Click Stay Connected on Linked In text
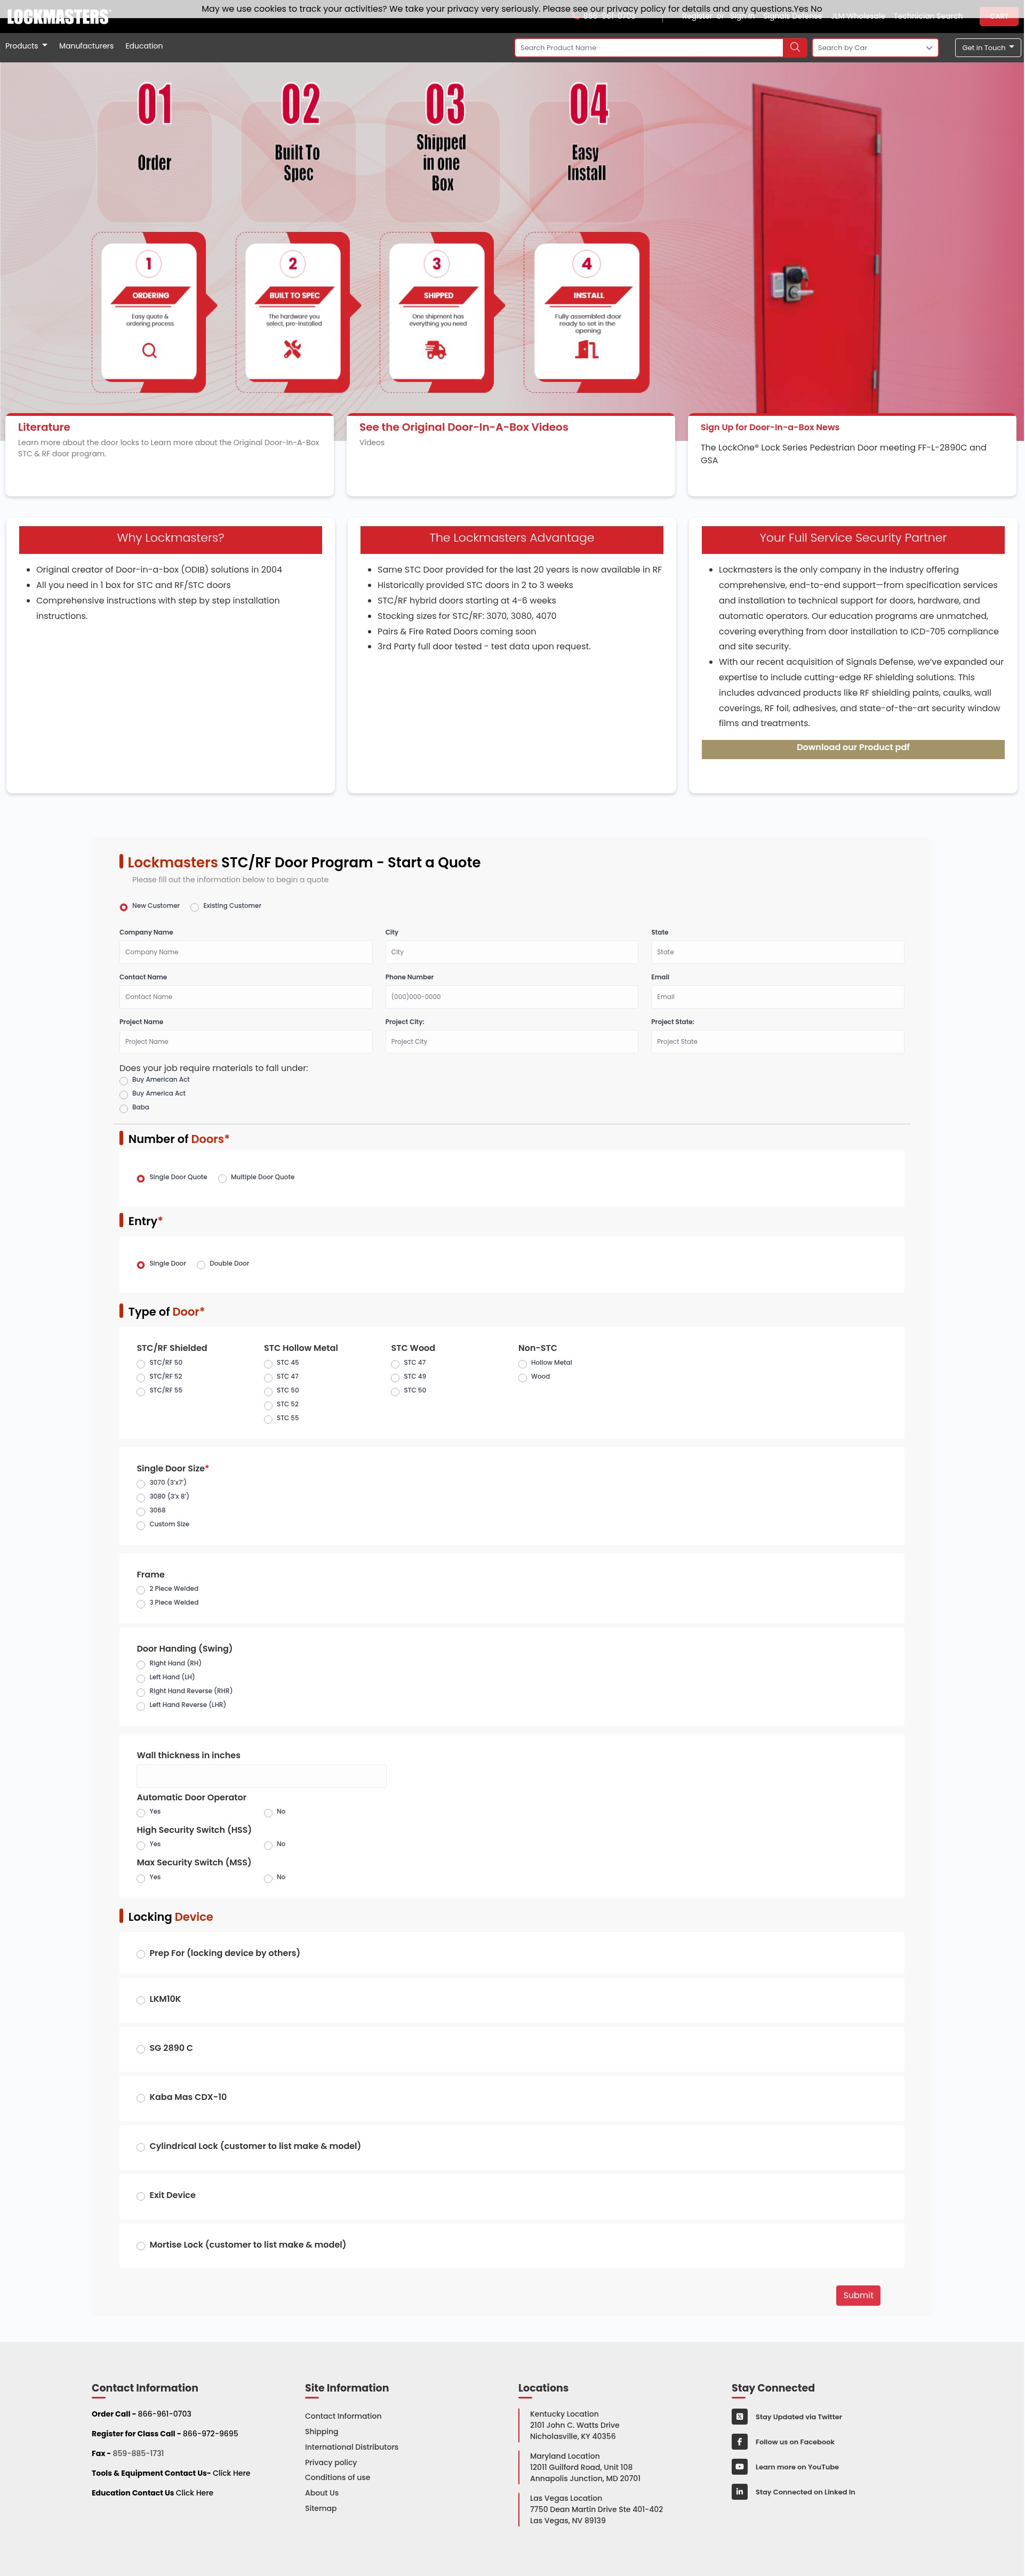1025x2576 pixels. coord(805,2492)
